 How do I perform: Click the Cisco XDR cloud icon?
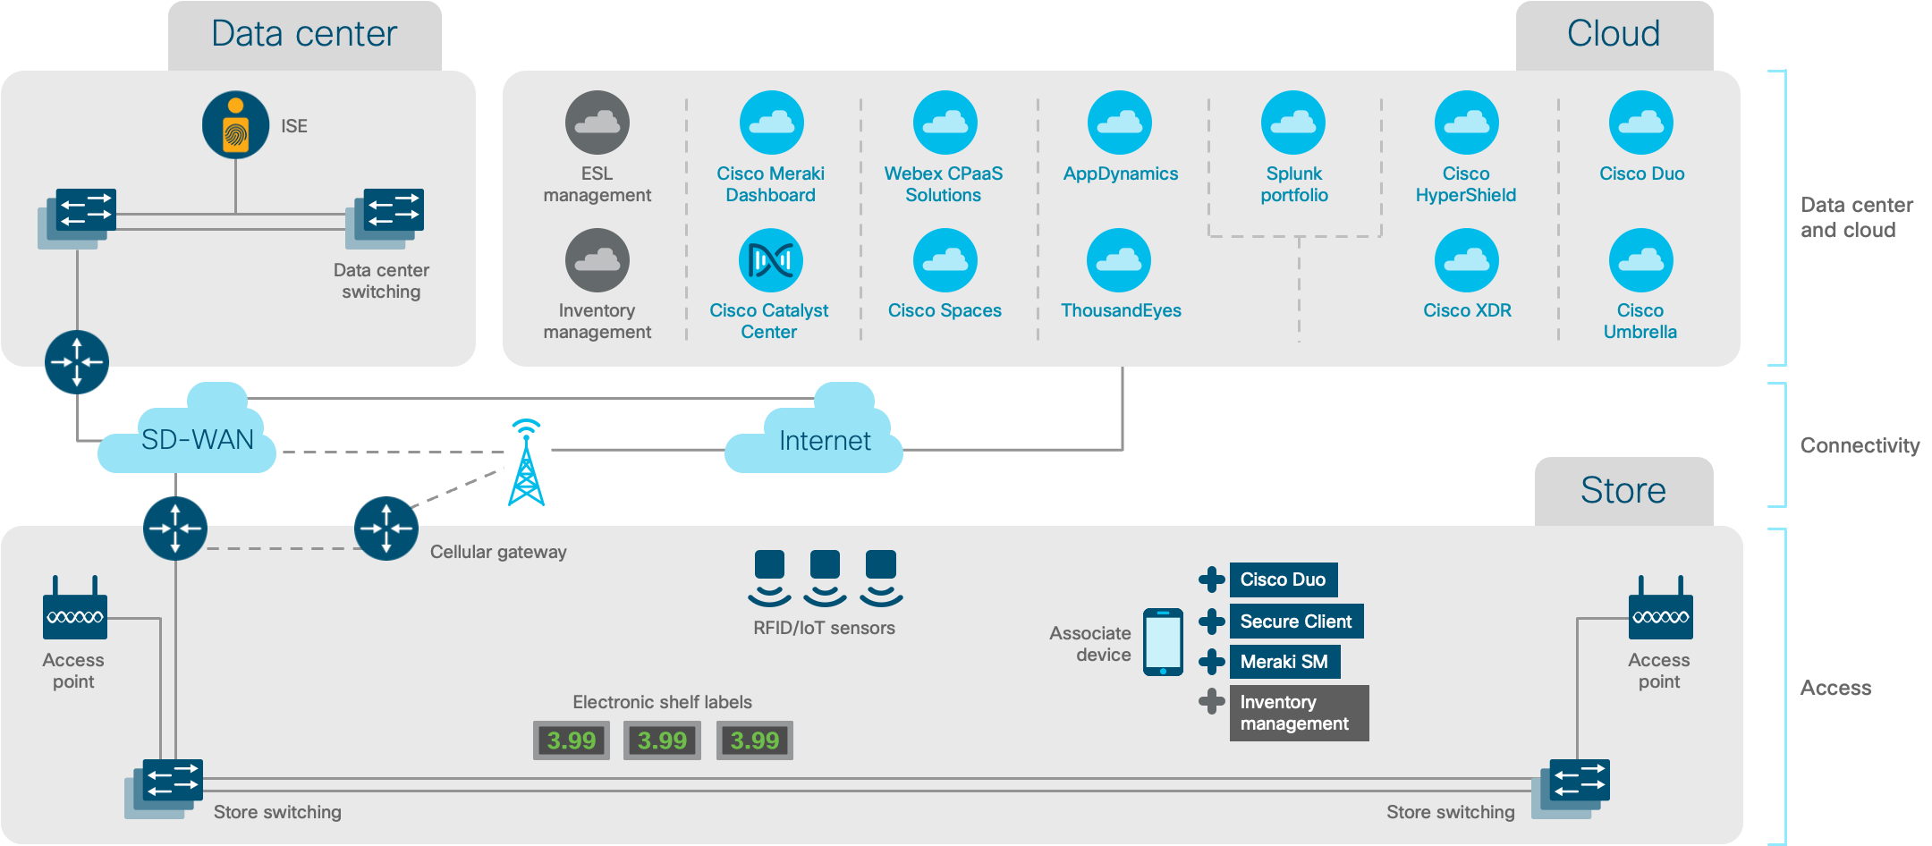tap(1467, 260)
